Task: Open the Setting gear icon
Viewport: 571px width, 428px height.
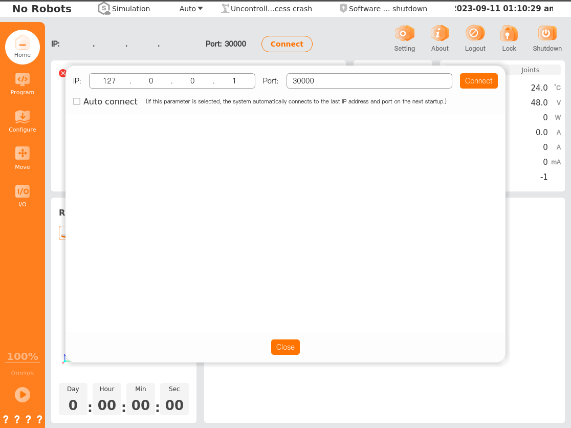Action: (x=404, y=34)
